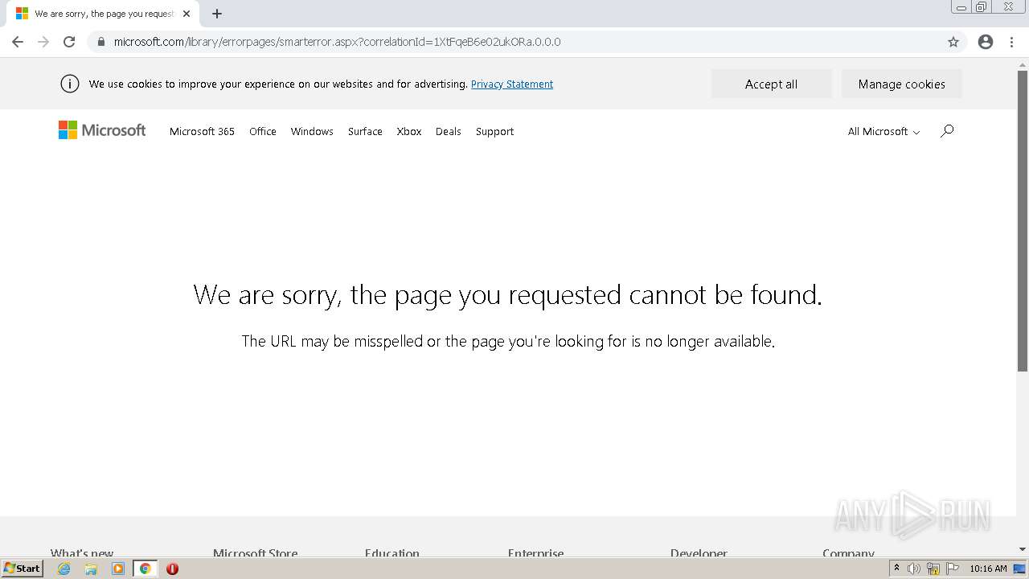This screenshot has width=1029, height=579.
Task: Focus the address bar URL
Action: (x=338, y=42)
